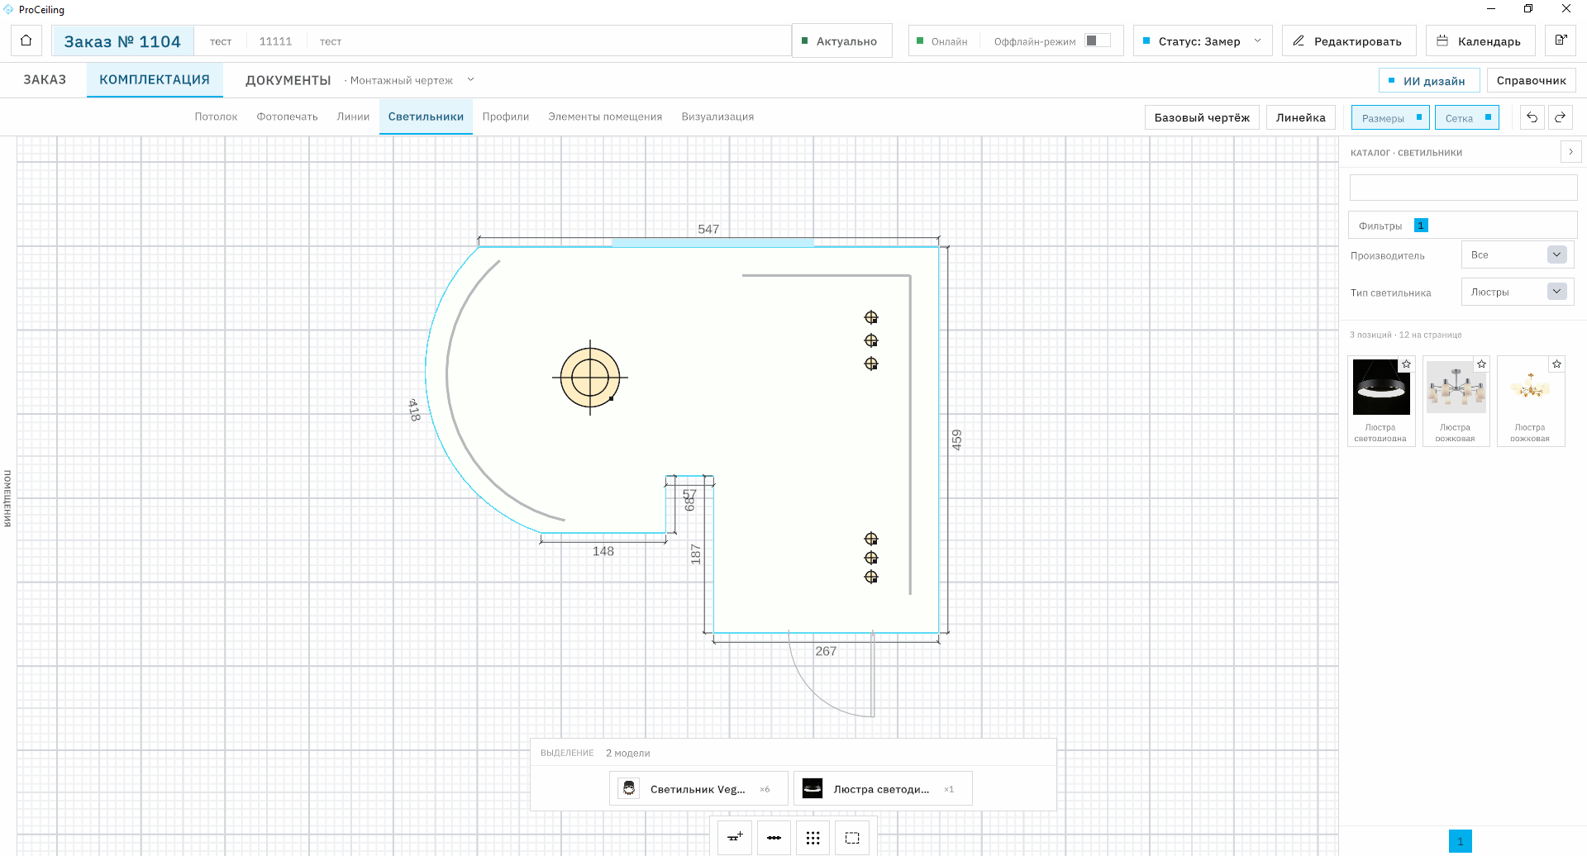The width and height of the screenshot is (1587, 856).
Task: Toggle the Оффлайн-режим switch
Action: tap(1098, 40)
